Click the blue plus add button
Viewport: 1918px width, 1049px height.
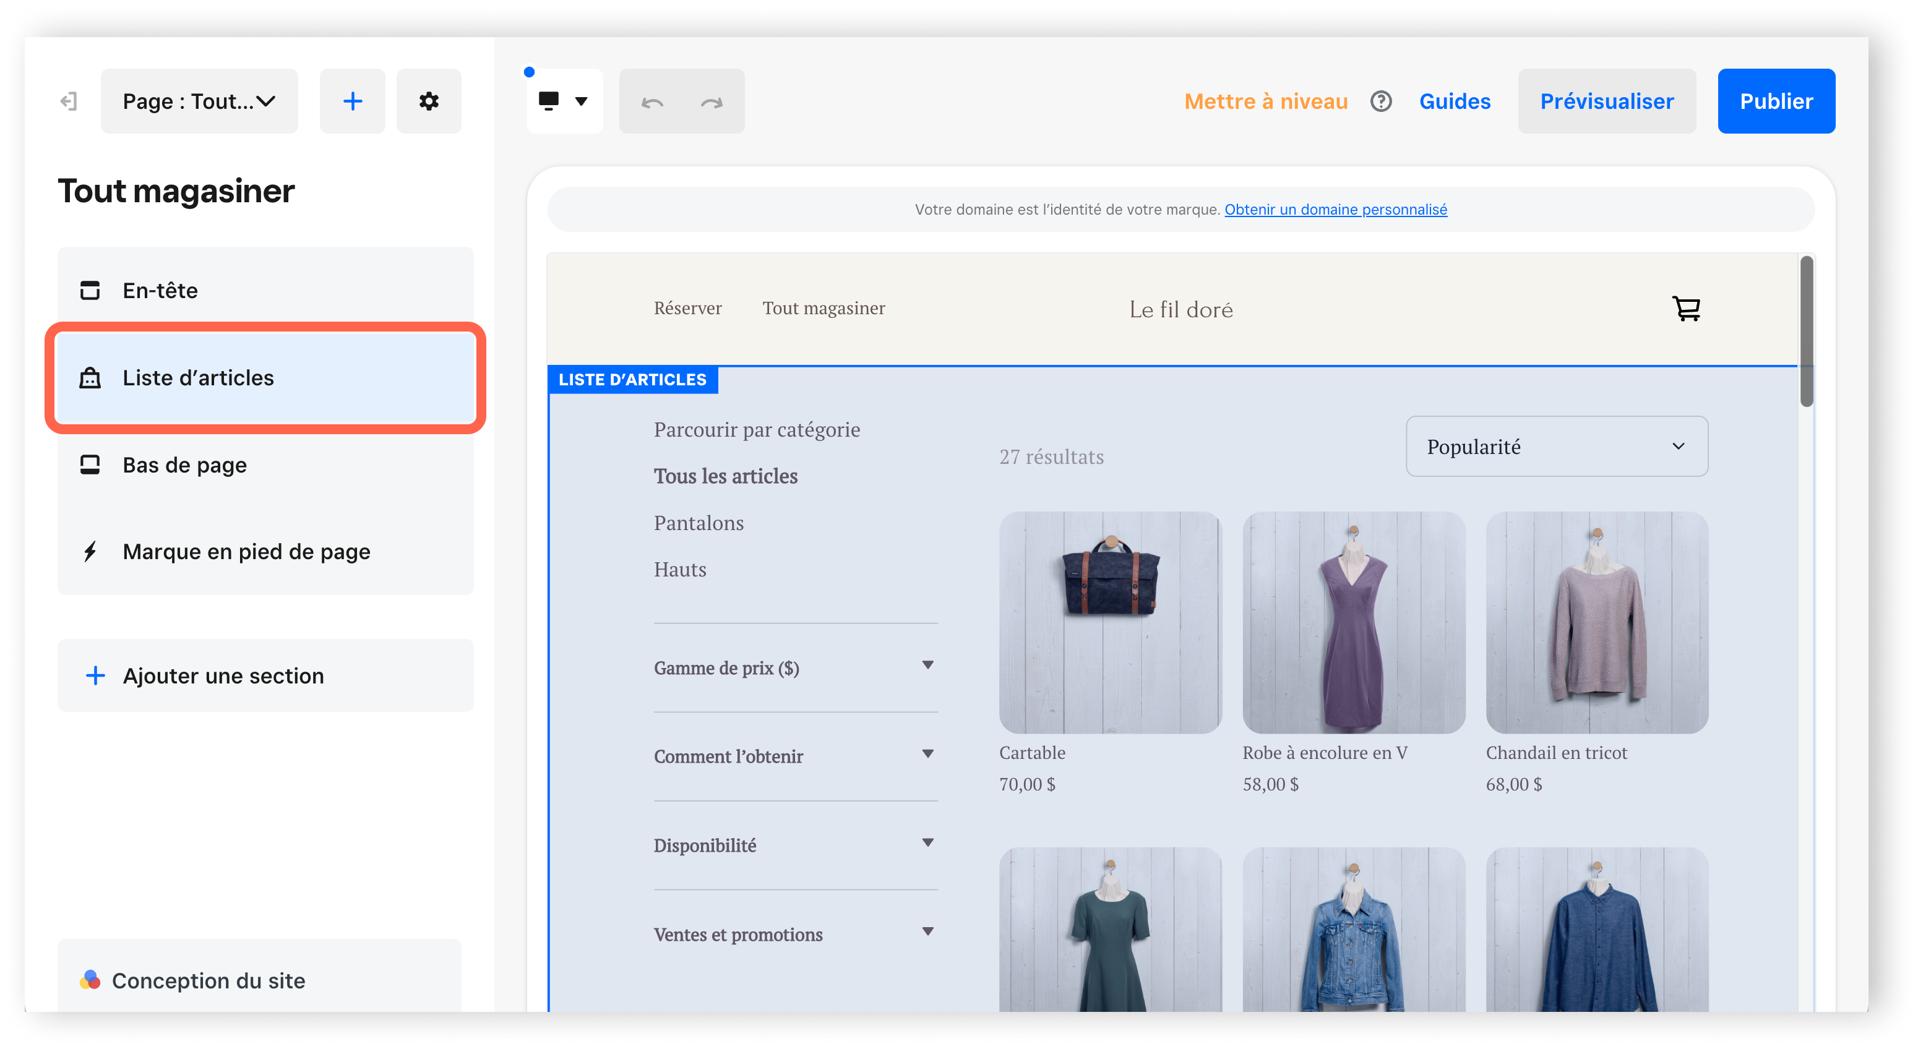tap(352, 101)
